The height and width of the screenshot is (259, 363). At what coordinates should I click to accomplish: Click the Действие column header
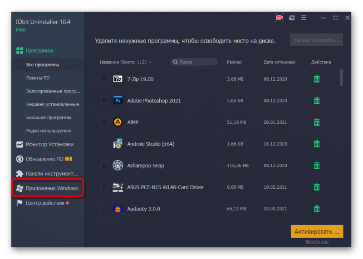coord(321,62)
